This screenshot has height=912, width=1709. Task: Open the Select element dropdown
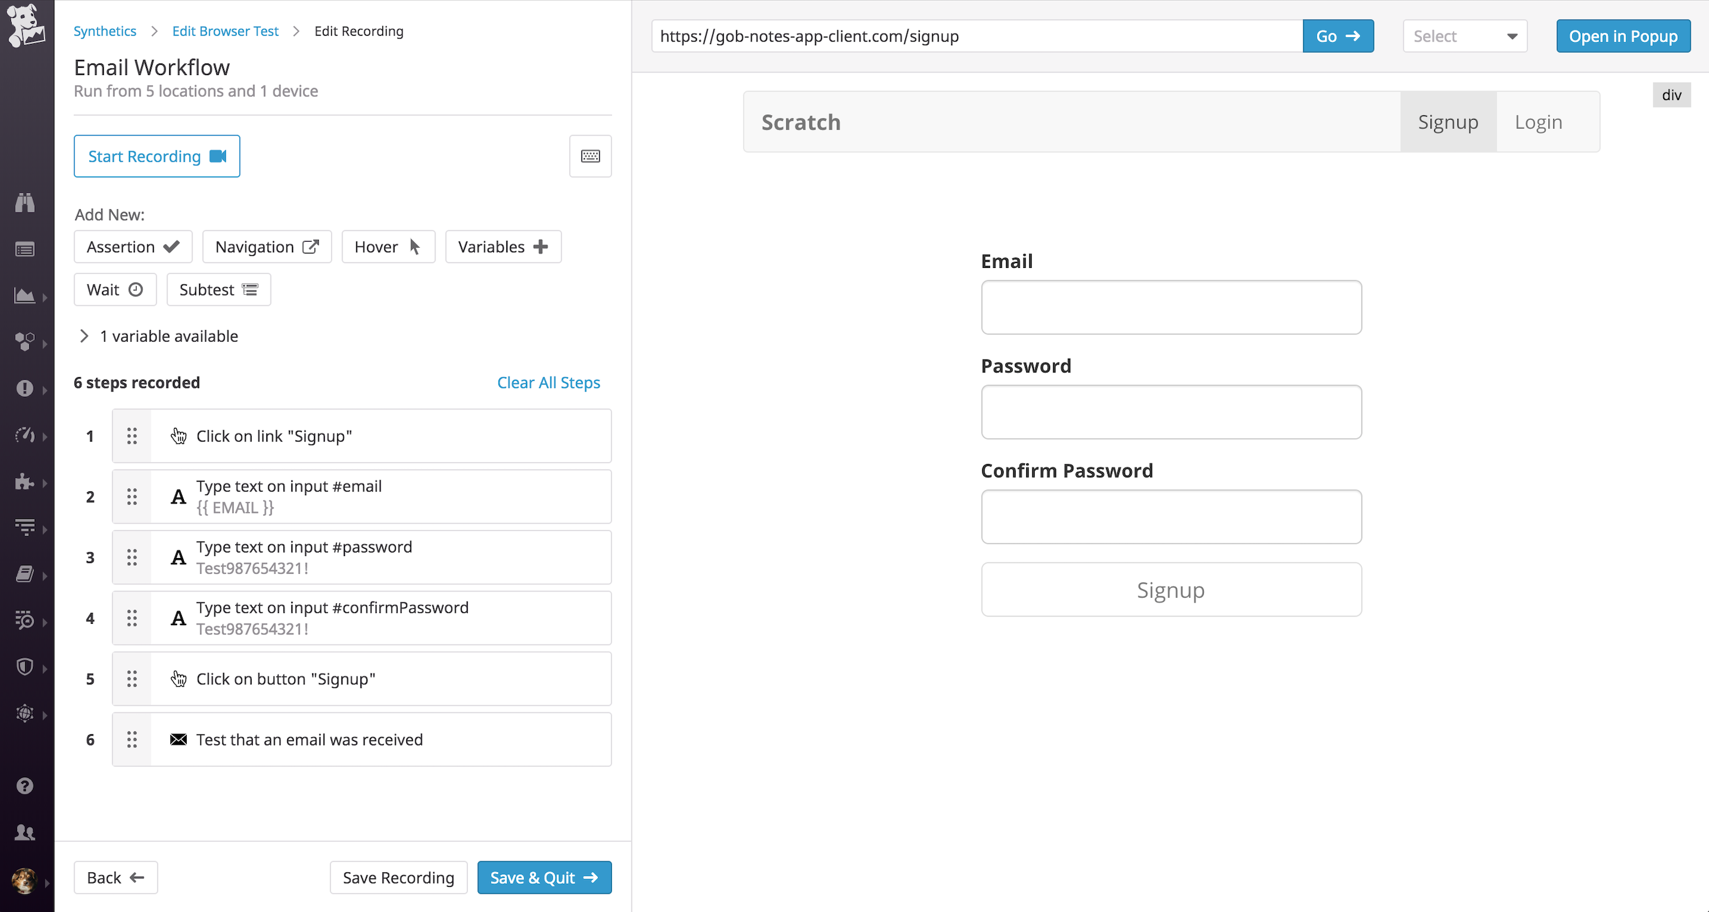click(x=1464, y=36)
